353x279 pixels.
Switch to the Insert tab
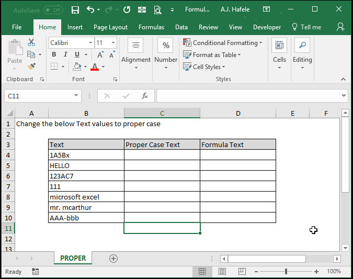75,27
